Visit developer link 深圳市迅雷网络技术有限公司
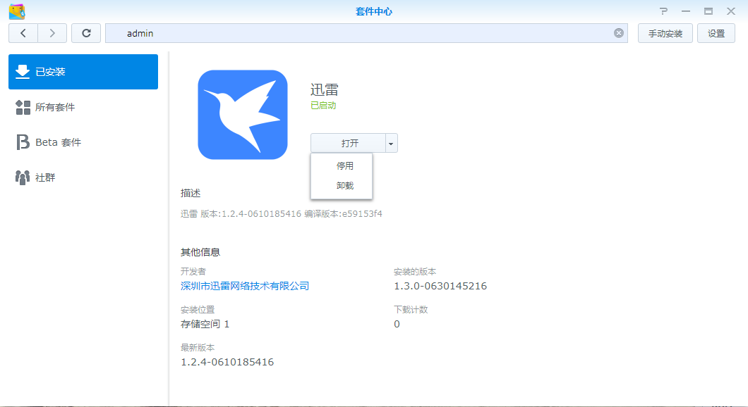The image size is (748, 407). point(245,286)
